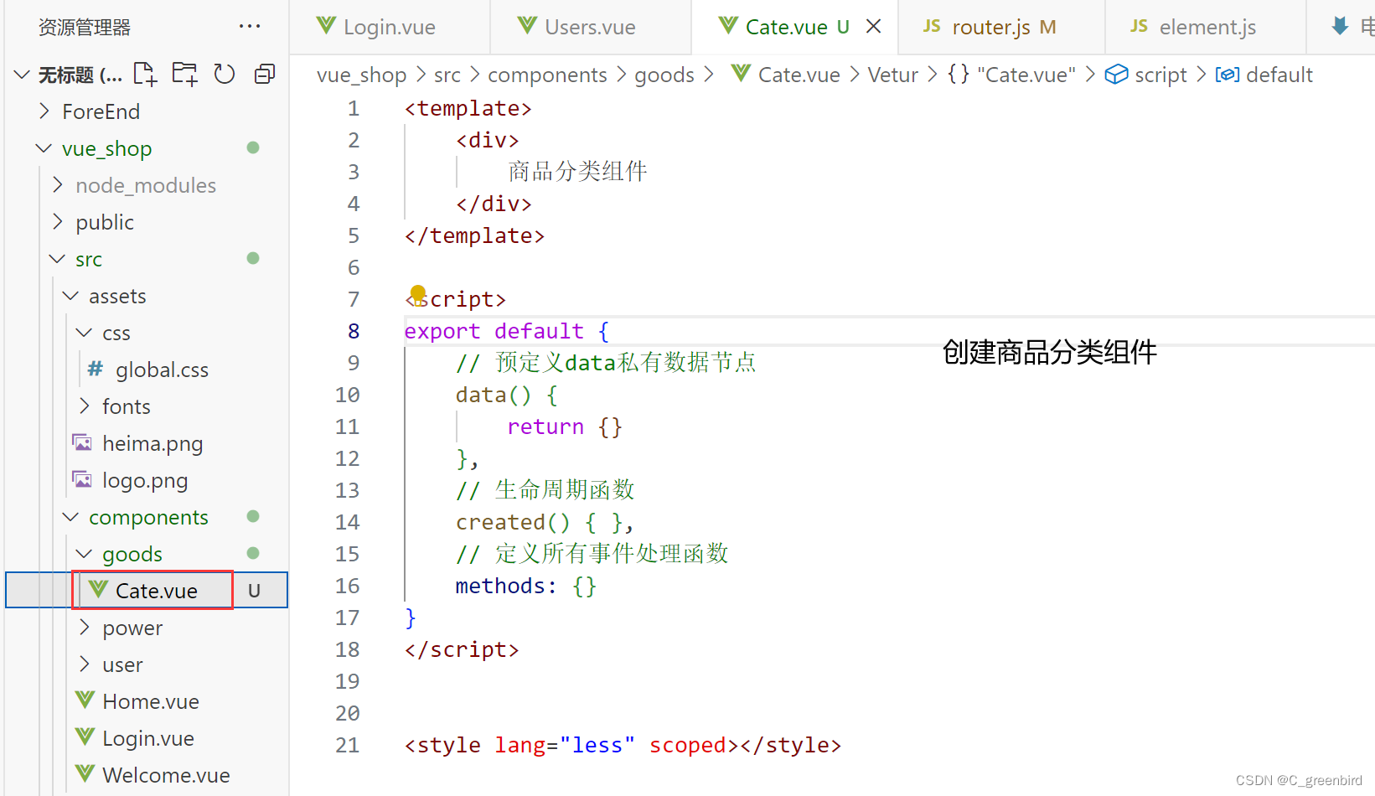Viewport: 1375px width, 796px height.
Task: Collapse the vue_shop folder
Action: (44, 148)
